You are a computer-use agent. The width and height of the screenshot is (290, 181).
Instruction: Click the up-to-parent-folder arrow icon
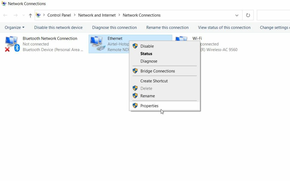tap(30, 15)
